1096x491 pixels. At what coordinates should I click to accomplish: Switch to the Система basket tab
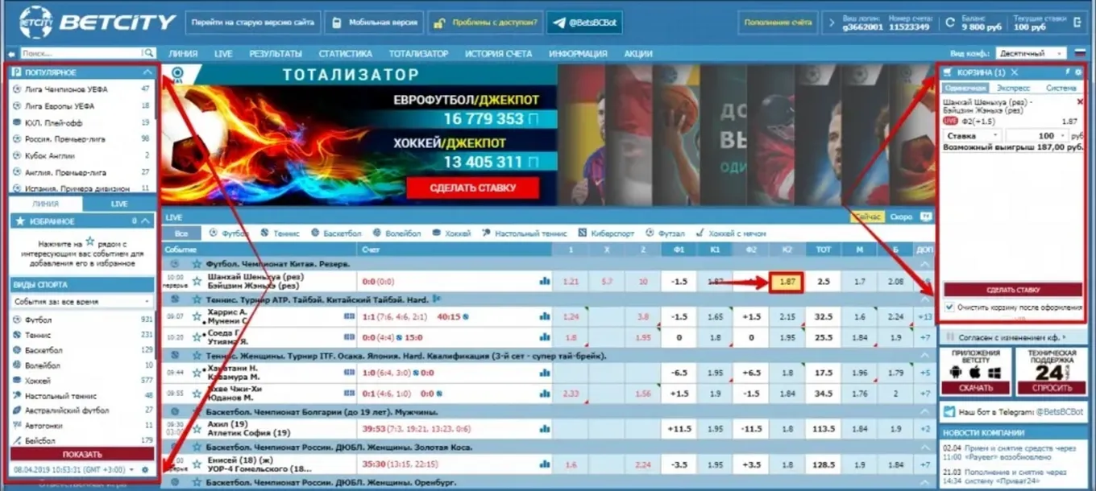point(1061,88)
